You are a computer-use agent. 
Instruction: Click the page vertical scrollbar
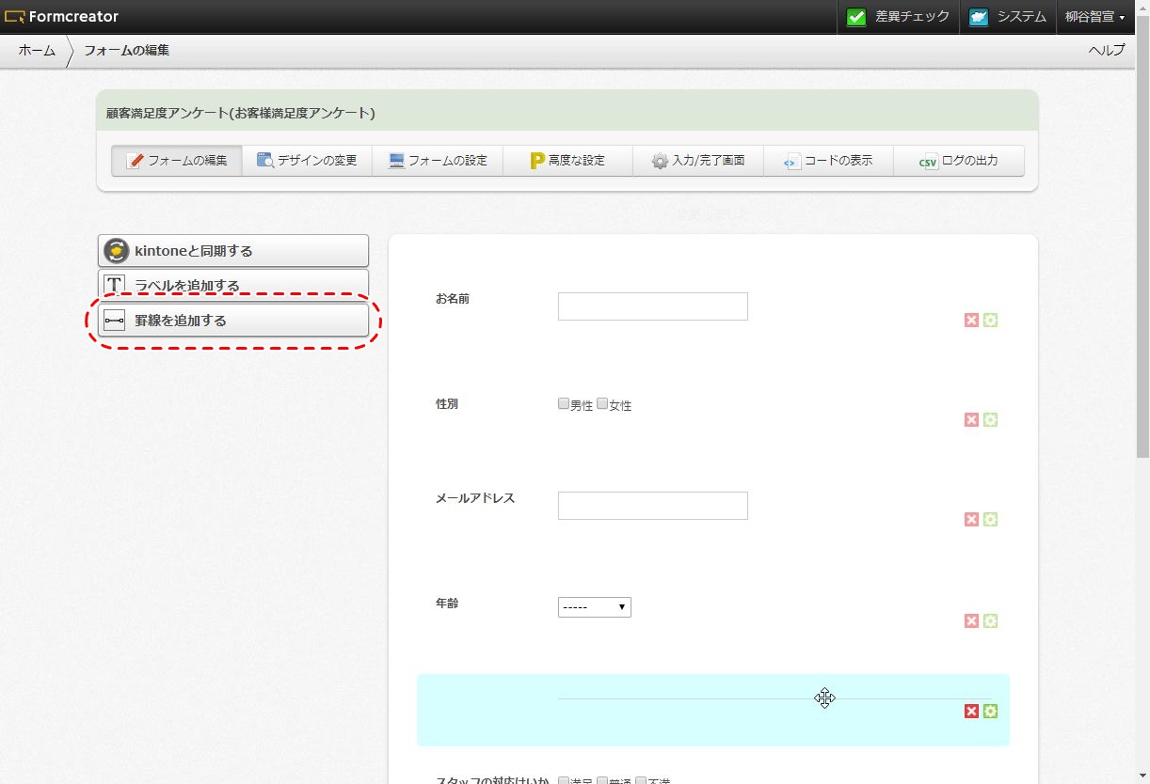click(1142, 235)
